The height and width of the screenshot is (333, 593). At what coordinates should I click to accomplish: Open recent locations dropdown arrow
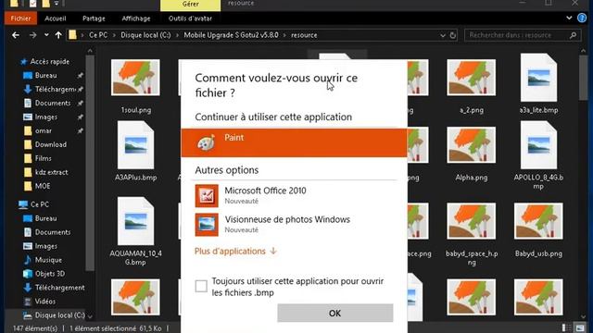pyautogui.click(x=46, y=35)
